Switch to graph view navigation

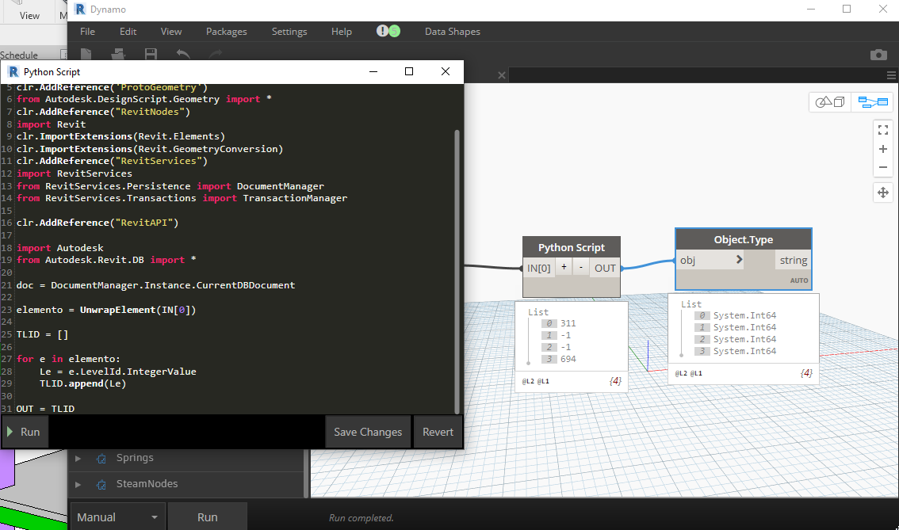[x=873, y=102]
